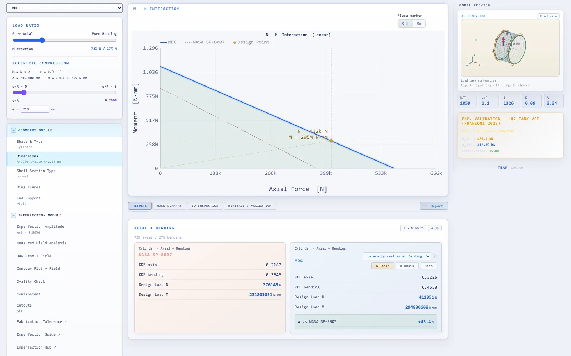The image size is (571, 356).
Task: Click the e/R eccentricity slider handle
Action: click(24, 93)
